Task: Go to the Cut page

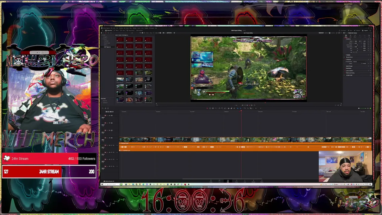Action: [x=219, y=181]
